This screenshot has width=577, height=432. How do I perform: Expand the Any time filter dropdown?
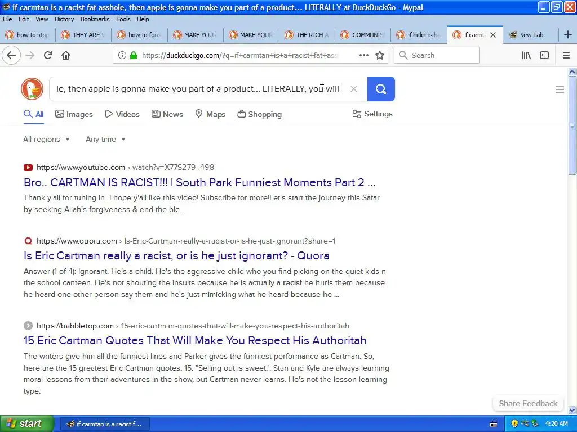pyautogui.click(x=105, y=139)
